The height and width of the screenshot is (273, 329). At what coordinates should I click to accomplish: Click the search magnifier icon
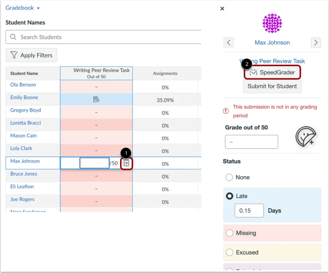[x=13, y=37]
